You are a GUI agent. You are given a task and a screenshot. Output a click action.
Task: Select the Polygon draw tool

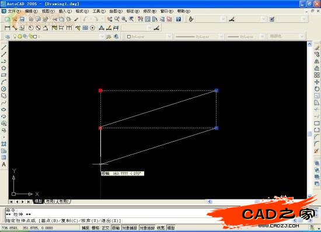click(x=4, y=68)
